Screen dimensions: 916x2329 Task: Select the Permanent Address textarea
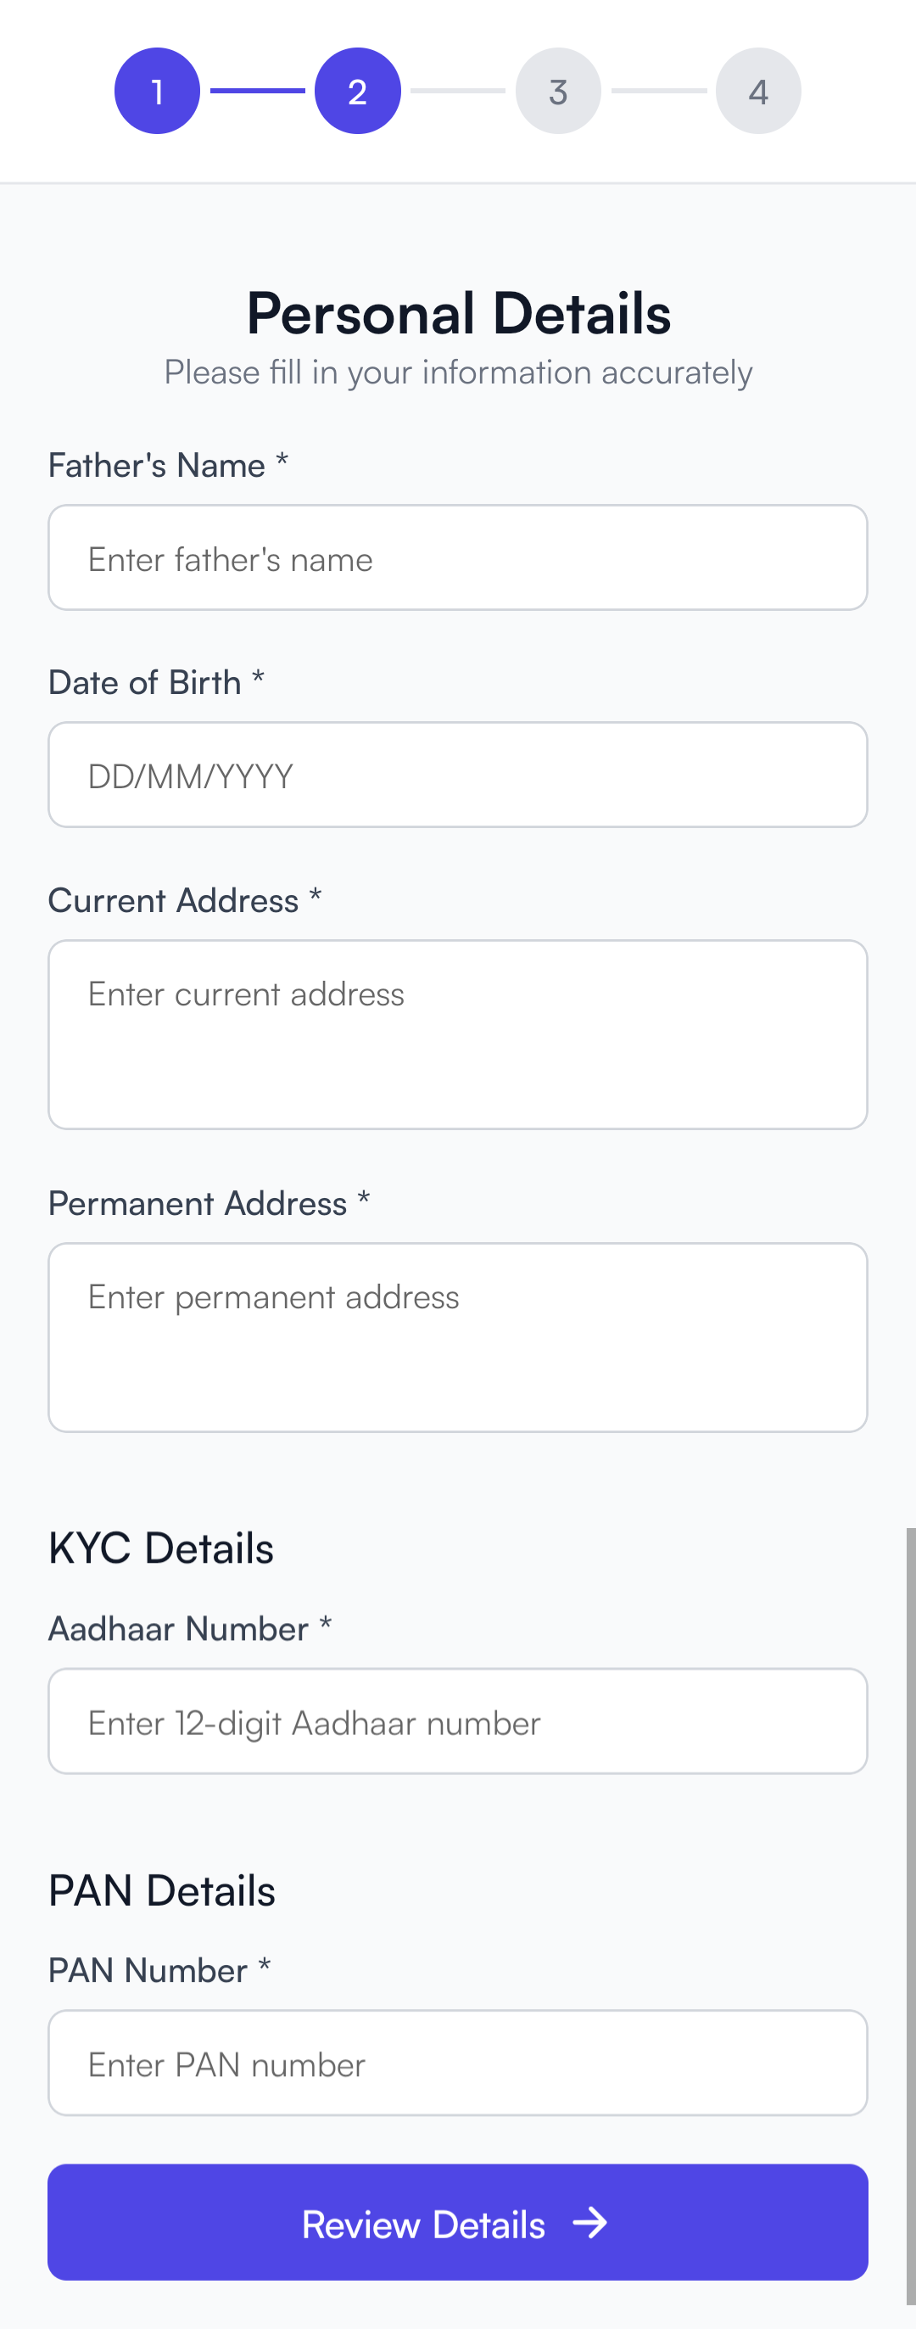[458, 1337]
